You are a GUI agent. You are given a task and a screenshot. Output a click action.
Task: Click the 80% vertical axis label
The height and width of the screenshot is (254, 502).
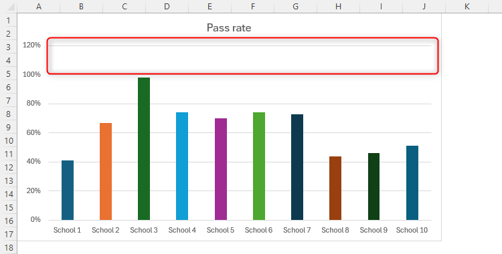tap(33, 104)
